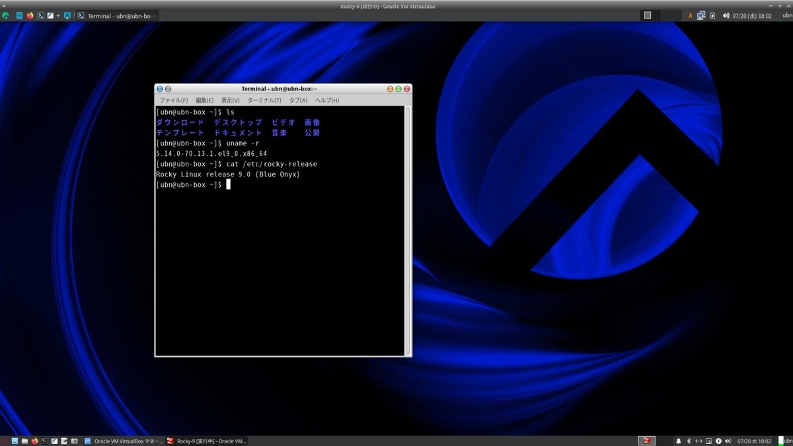The width and height of the screenshot is (793, 446).
Task: Click the Bluetooth icon in the bottom tray
Action: (689, 440)
